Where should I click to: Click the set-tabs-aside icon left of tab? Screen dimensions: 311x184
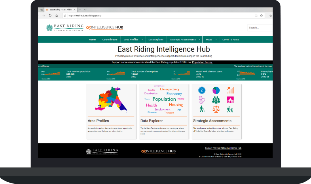click(42, 10)
